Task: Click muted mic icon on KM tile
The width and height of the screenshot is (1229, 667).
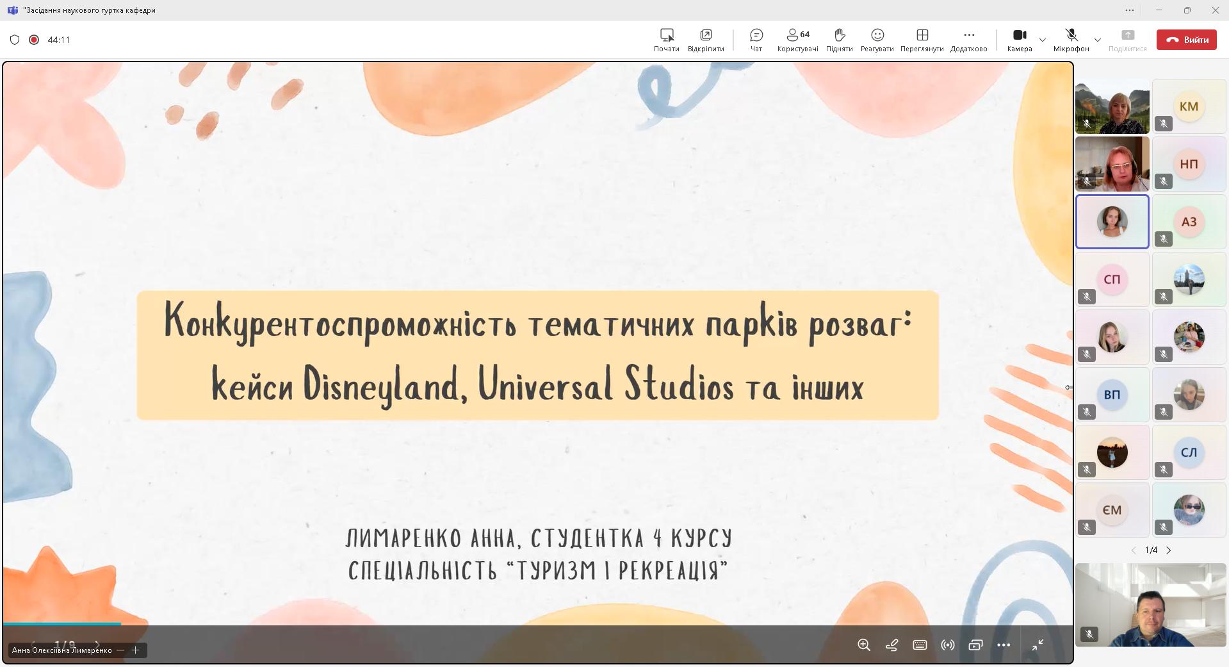Action: coord(1164,124)
